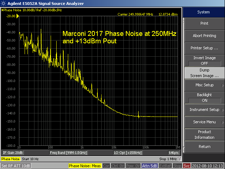225x169 pixels.
Task: Click the Attn 5dB status indicator
Action: [149, 166]
